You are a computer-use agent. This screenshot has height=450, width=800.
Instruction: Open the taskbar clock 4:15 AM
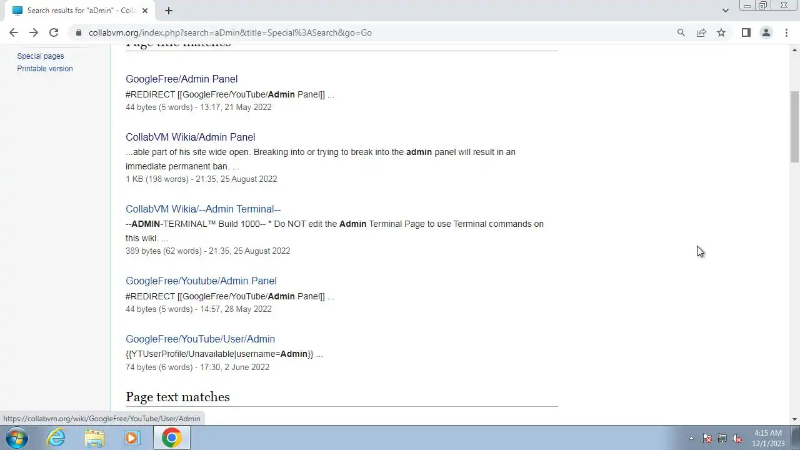click(x=768, y=438)
